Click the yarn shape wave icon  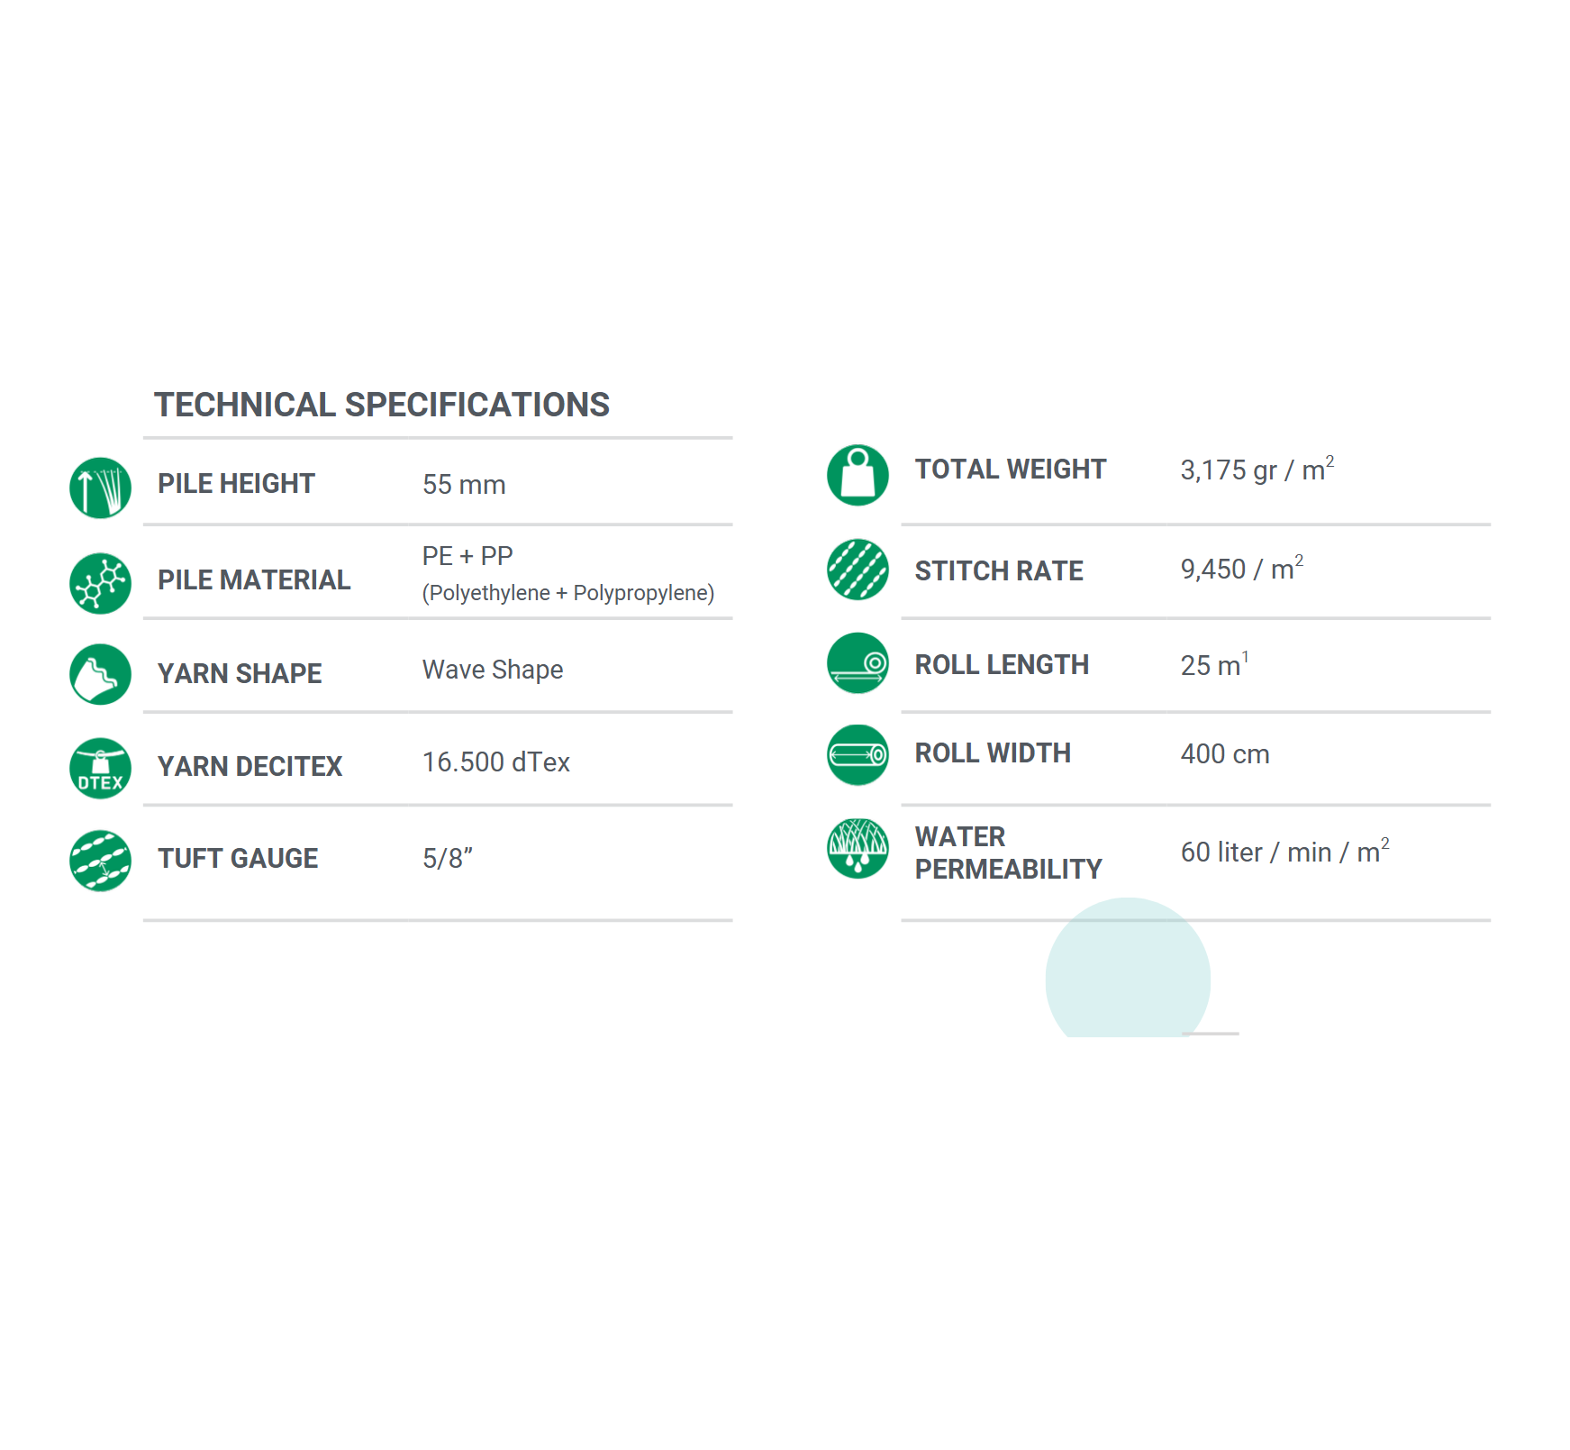point(100,674)
